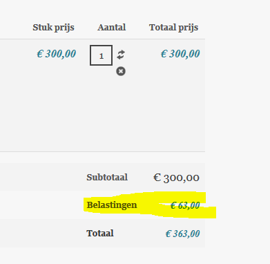This screenshot has width=270, height=264.
Task: Click the highlighted Belastingen label
Action: tap(112, 205)
